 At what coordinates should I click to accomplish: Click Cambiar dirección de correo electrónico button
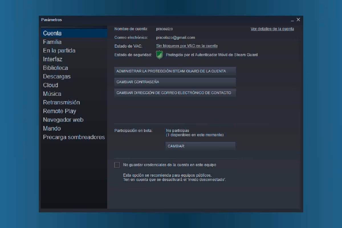point(175,93)
